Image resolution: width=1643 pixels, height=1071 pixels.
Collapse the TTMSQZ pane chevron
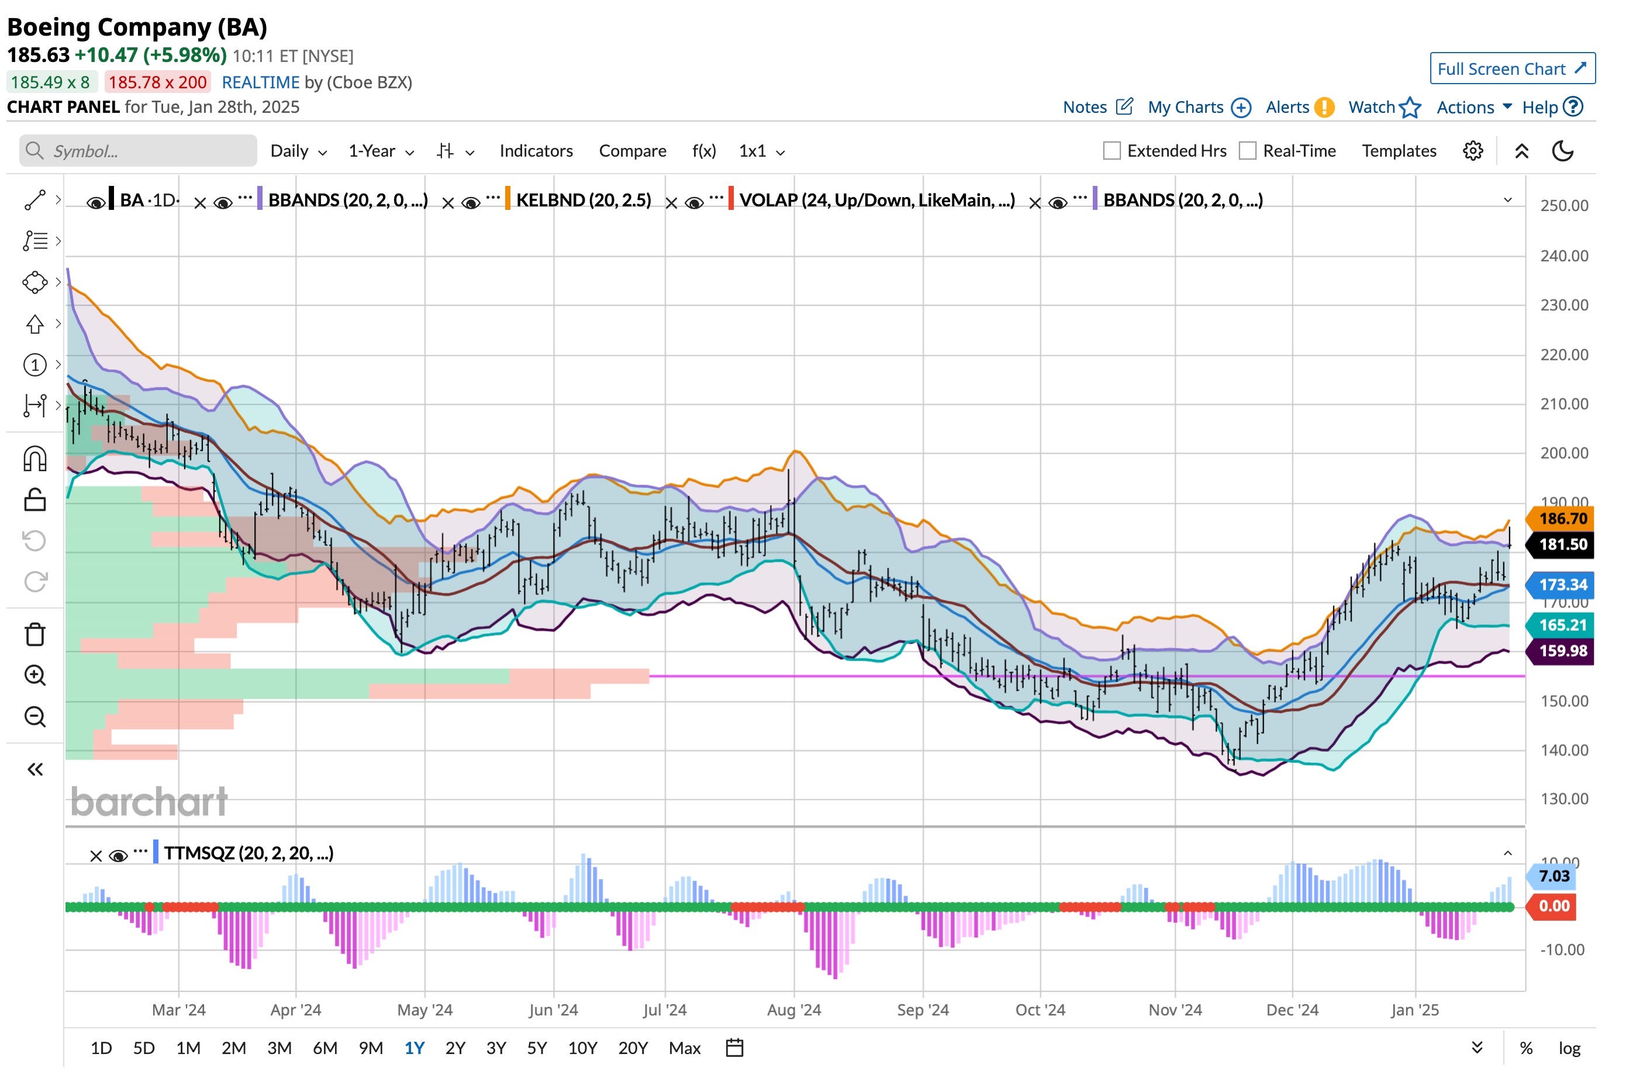click(x=1508, y=854)
